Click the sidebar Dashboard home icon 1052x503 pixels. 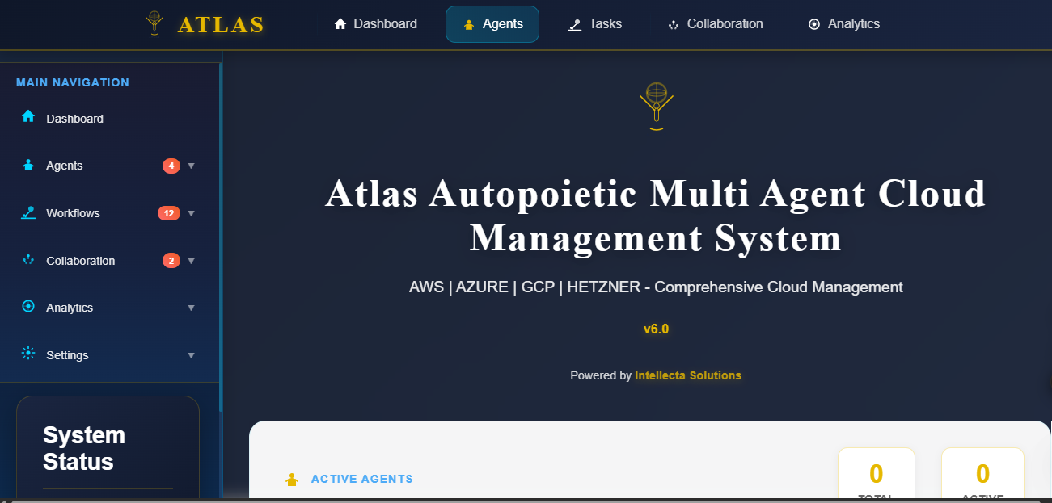[x=28, y=116]
